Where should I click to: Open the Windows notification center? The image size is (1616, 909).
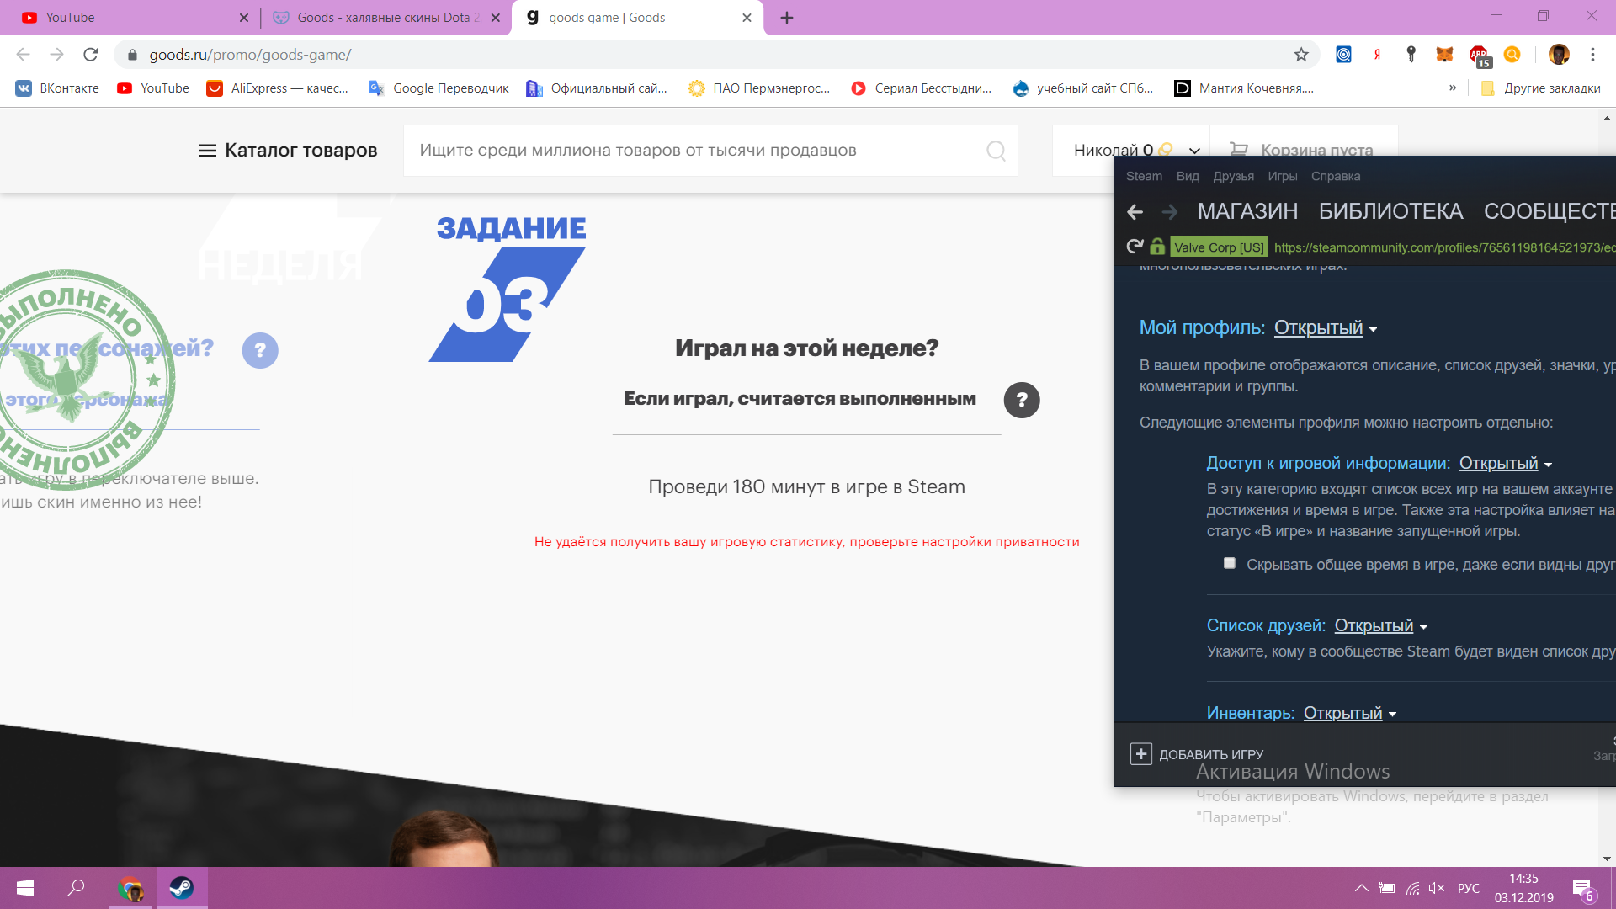pyautogui.click(x=1582, y=890)
